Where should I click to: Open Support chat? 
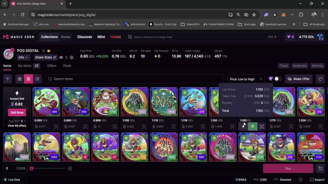tap(317, 180)
